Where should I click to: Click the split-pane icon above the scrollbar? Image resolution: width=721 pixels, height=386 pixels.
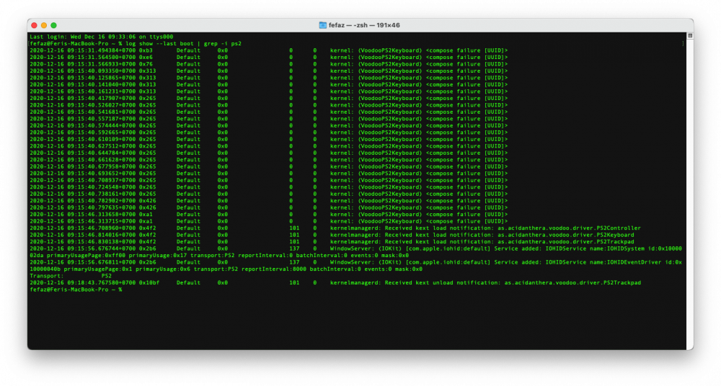[x=690, y=36]
